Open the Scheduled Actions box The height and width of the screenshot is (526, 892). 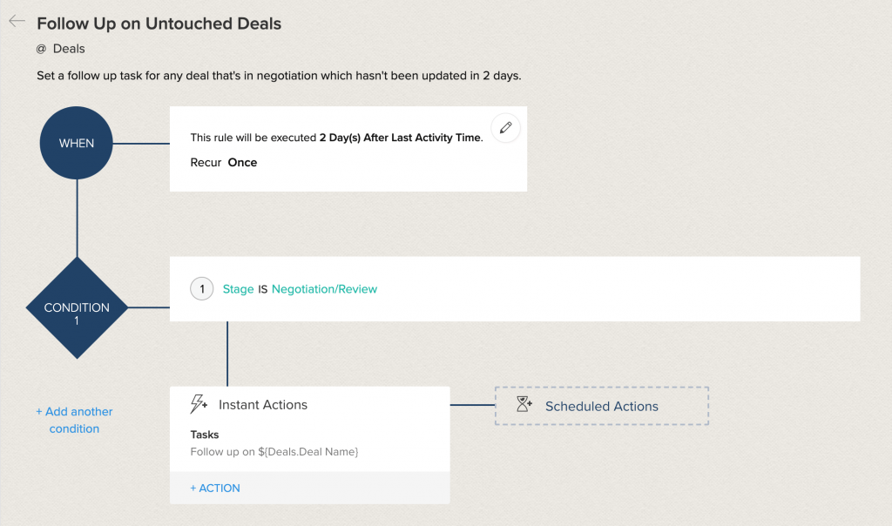click(601, 406)
